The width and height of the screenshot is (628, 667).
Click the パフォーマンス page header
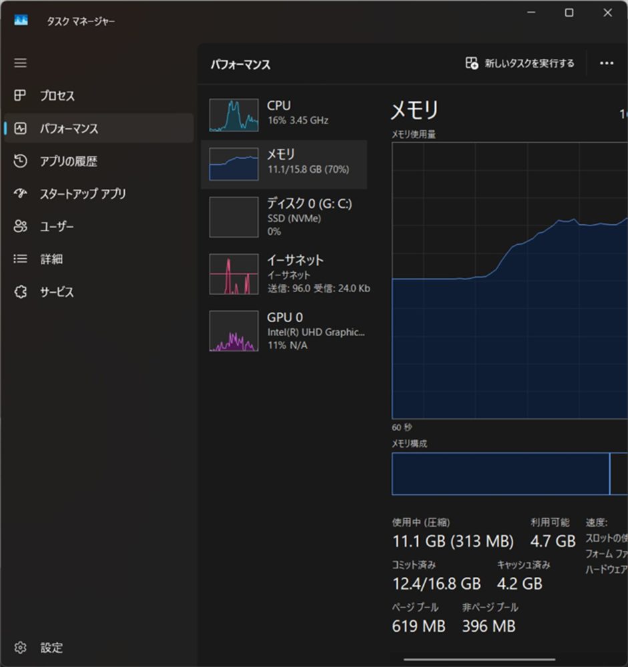point(240,64)
